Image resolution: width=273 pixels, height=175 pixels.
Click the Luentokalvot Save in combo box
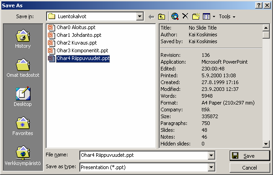(95, 16)
